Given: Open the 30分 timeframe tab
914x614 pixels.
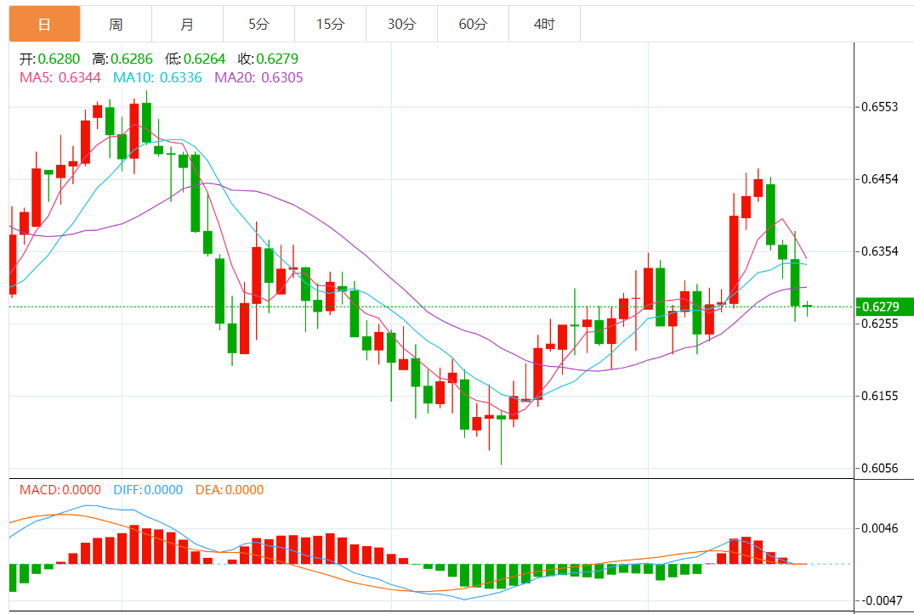Looking at the screenshot, I should [x=401, y=24].
